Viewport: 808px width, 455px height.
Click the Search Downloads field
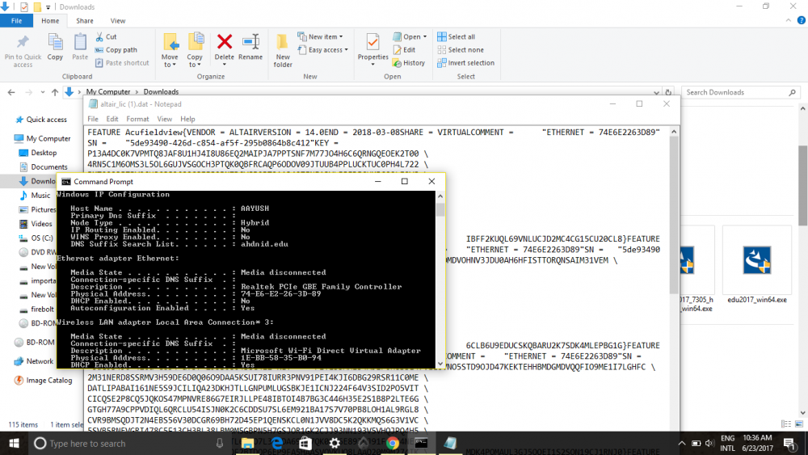740,92
